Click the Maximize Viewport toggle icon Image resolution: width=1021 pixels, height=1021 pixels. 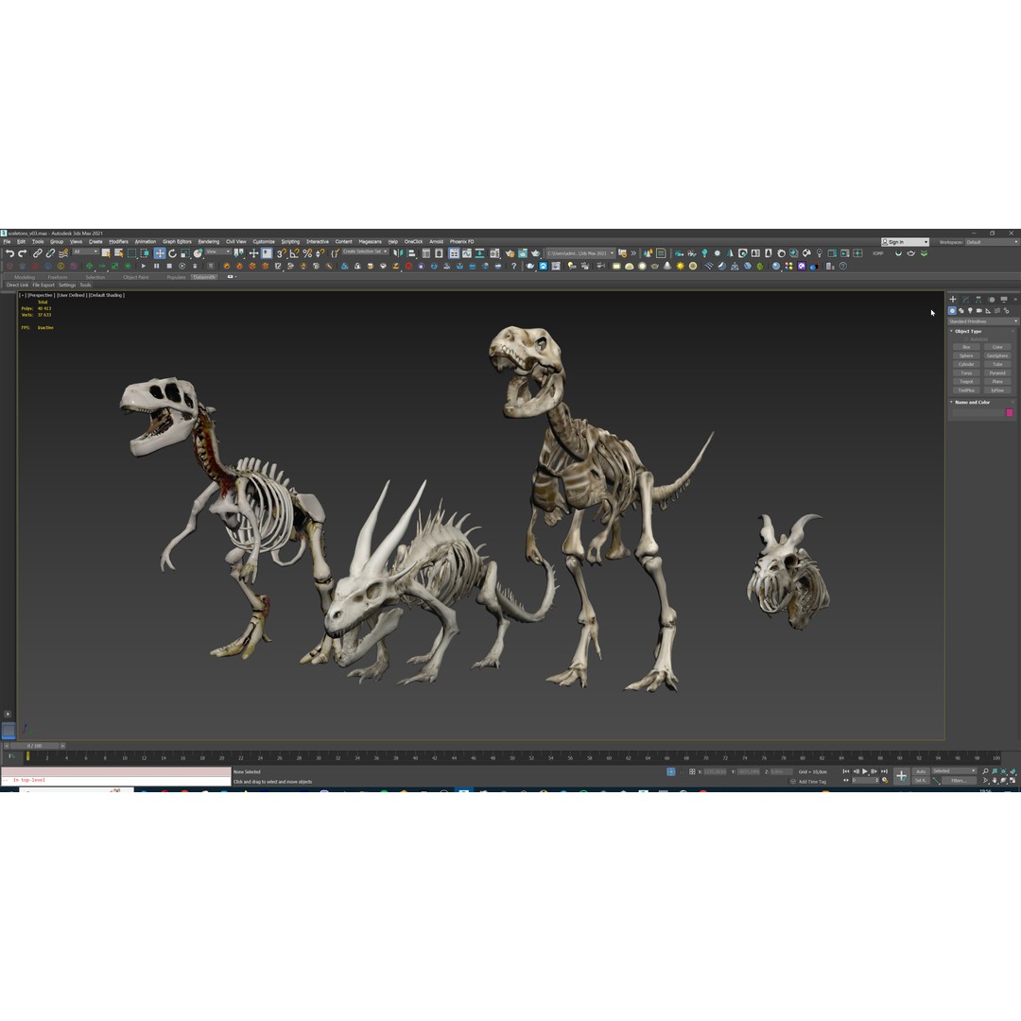[x=1012, y=780]
